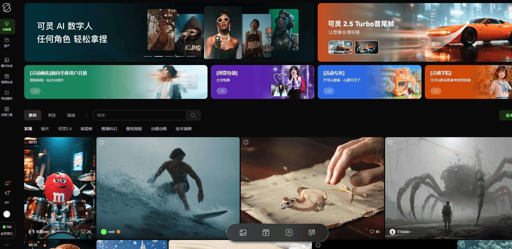Screen dimensions: 512x249
Task: Click the clapperboard video icon in floating toolbar
Action: (x=266, y=233)
